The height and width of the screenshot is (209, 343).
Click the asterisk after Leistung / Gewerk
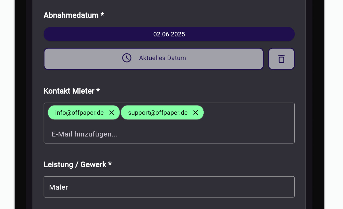(110, 164)
